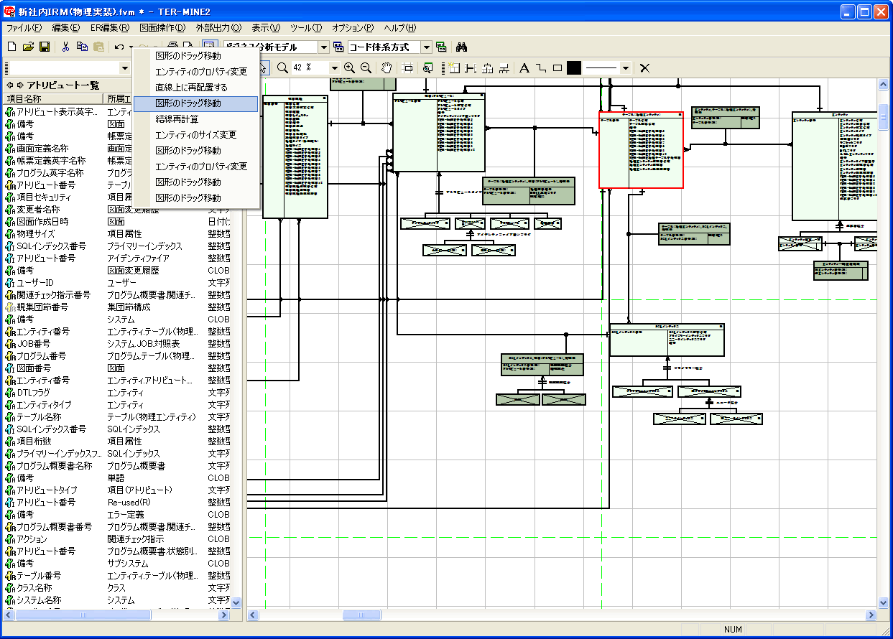Click the green icon right of the コード体系方式 combo
893x639 pixels.
click(x=441, y=47)
